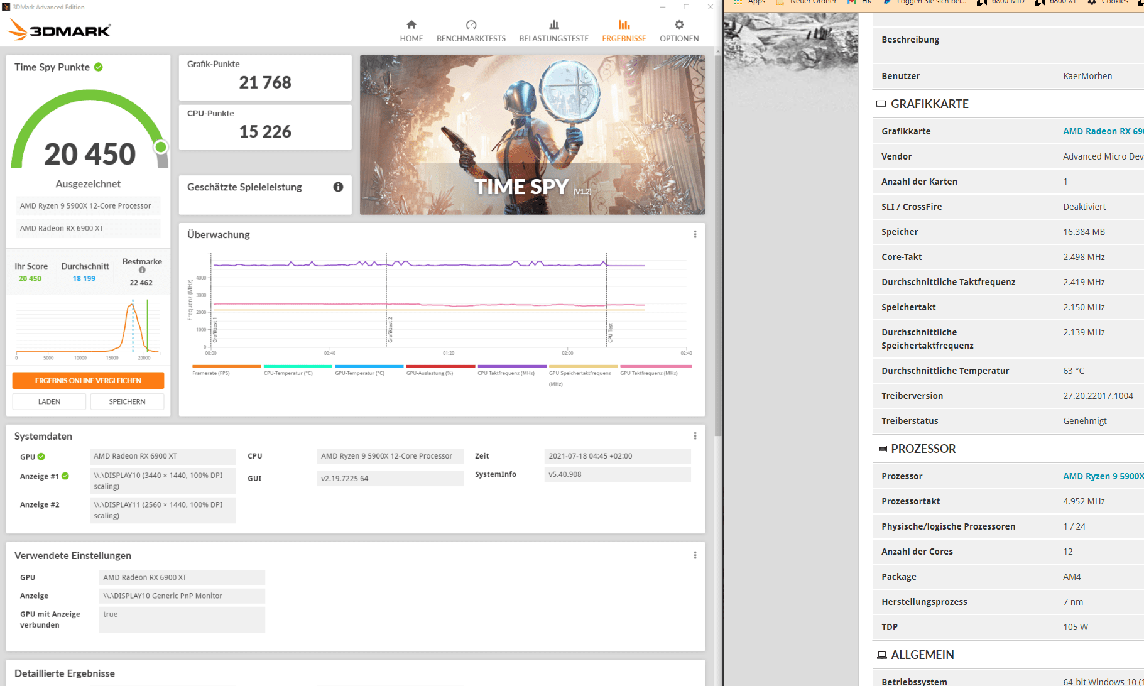Open AMD Radeon RX 69 link in browser

pyautogui.click(x=1103, y=131)
